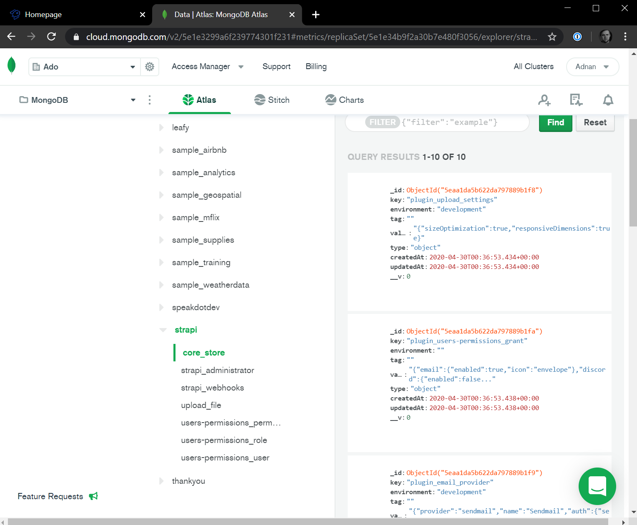Select the users-permissions_role collection

pyautogui.click(x=224, y=440)
